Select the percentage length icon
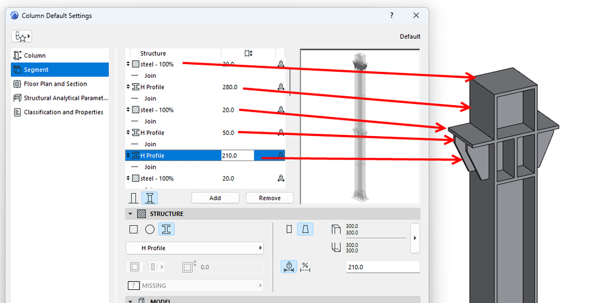 (305, 267)
